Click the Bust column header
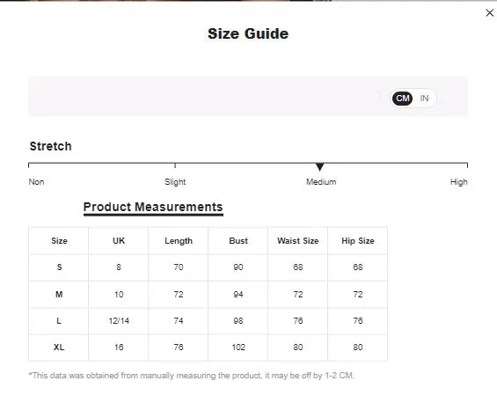 tap(238, 241)
